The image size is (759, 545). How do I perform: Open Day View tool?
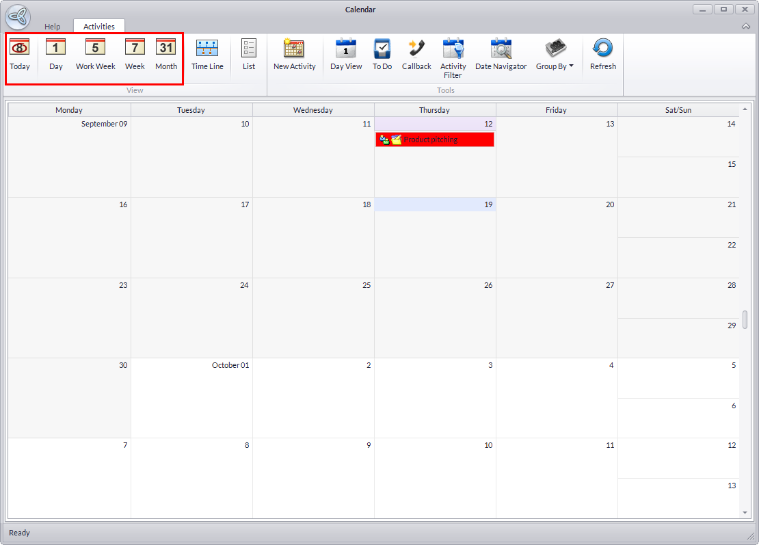coord(346,55)
